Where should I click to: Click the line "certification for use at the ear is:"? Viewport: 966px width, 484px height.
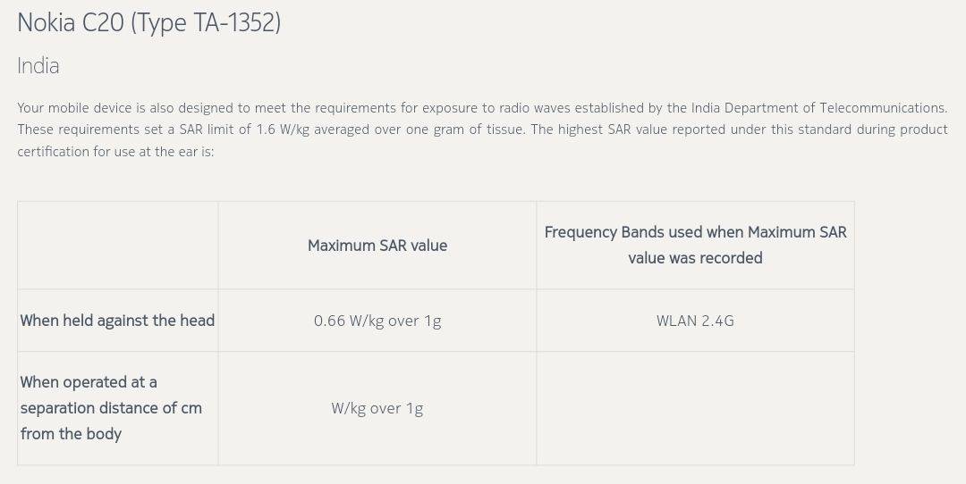(x=115, y=152)
